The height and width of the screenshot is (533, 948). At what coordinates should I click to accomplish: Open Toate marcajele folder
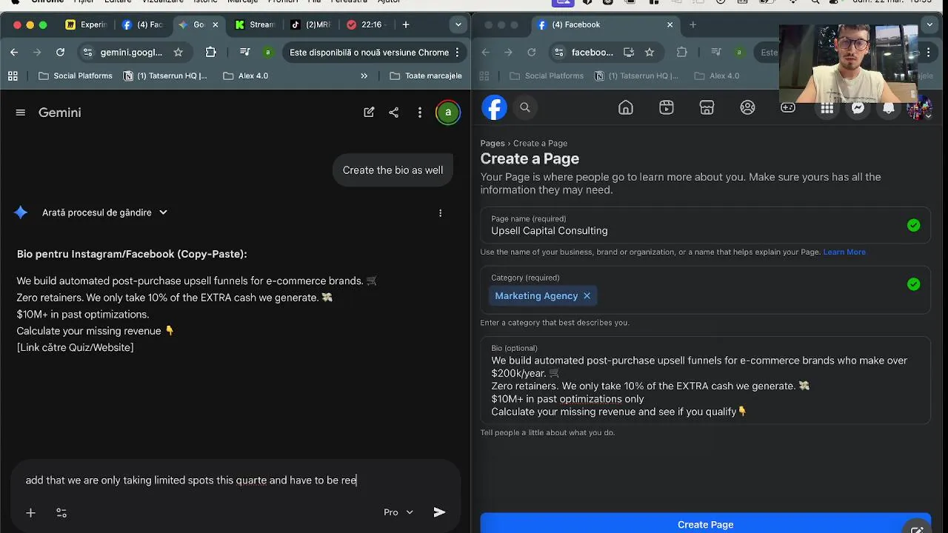(426, 76)
